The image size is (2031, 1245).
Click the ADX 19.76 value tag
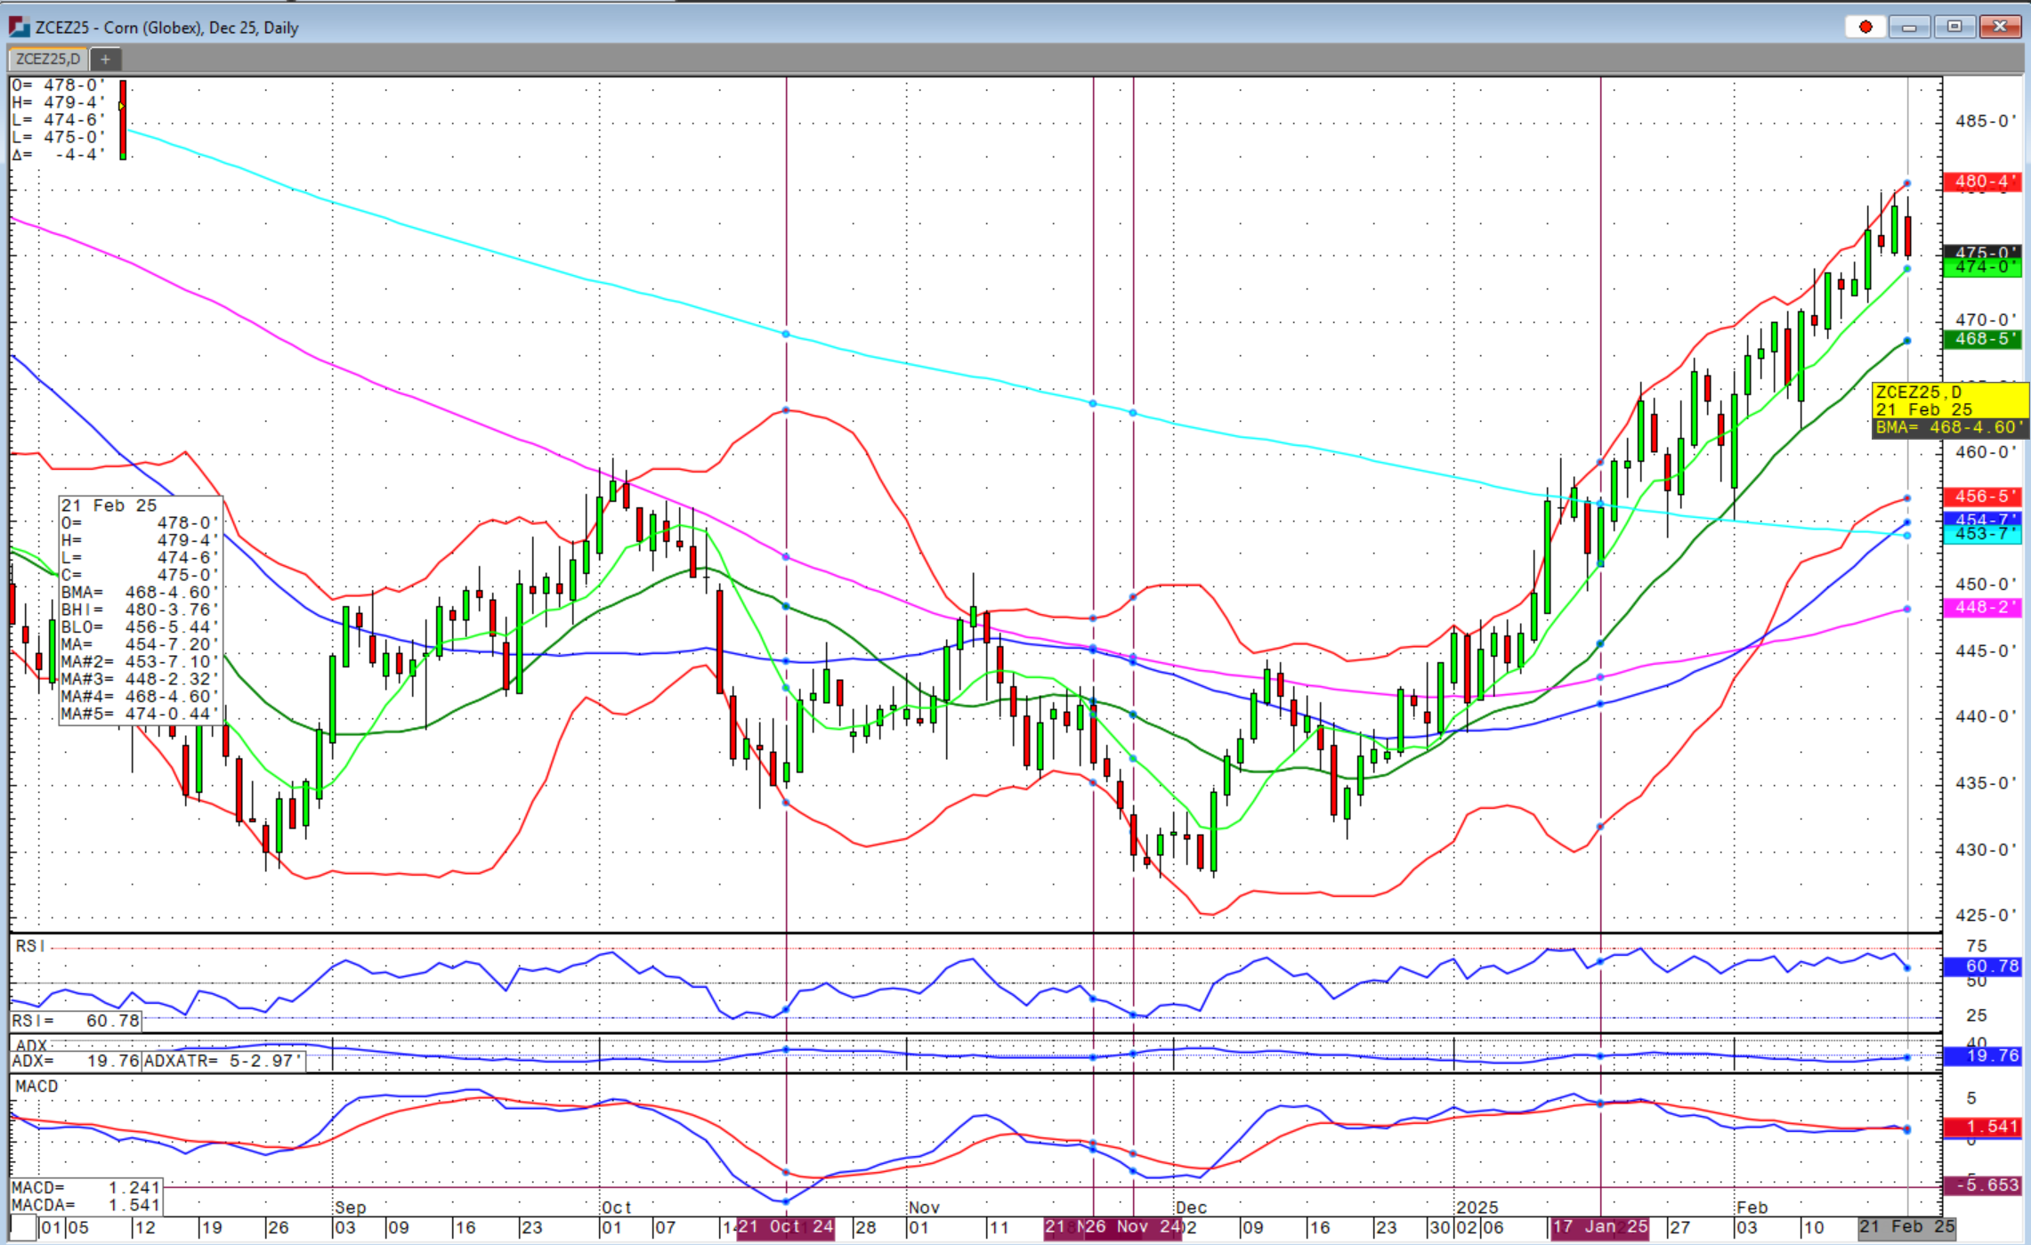click(1983, 1056)
